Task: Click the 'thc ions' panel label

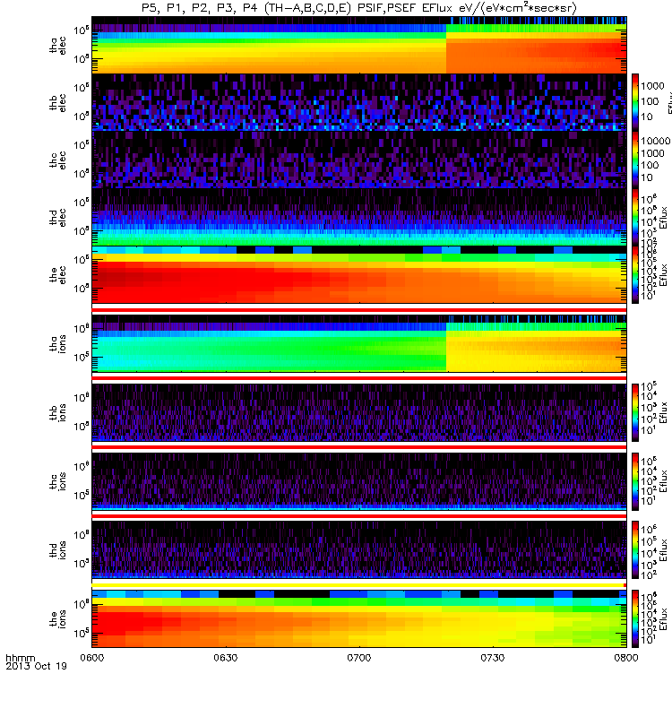Action: [57, 481]
